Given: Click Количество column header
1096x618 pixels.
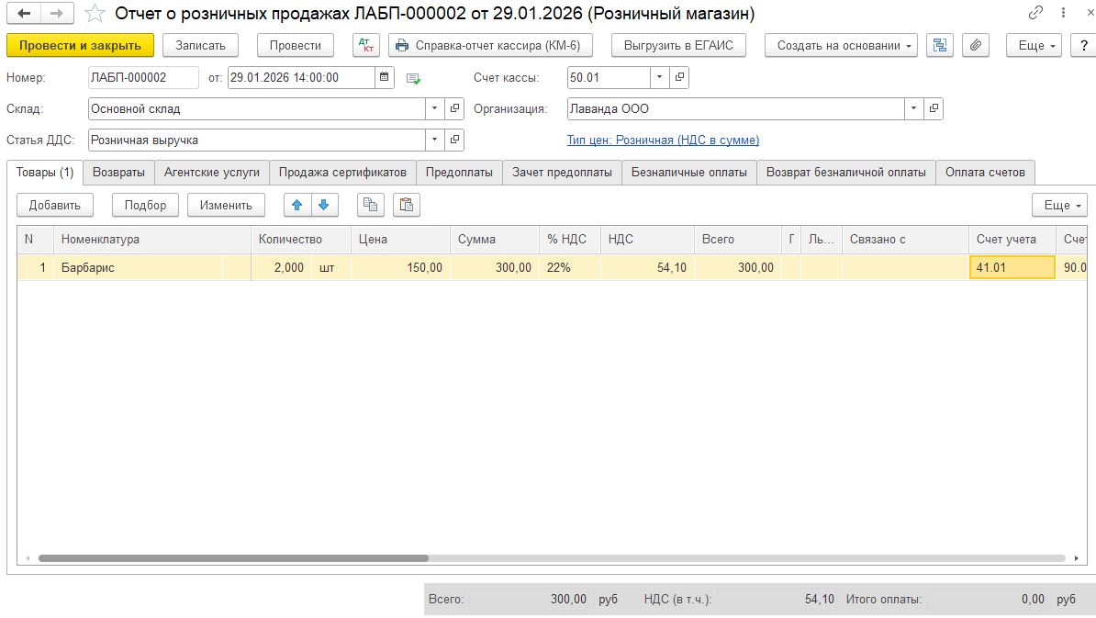Looking at the screenshot, I should 301,240.
